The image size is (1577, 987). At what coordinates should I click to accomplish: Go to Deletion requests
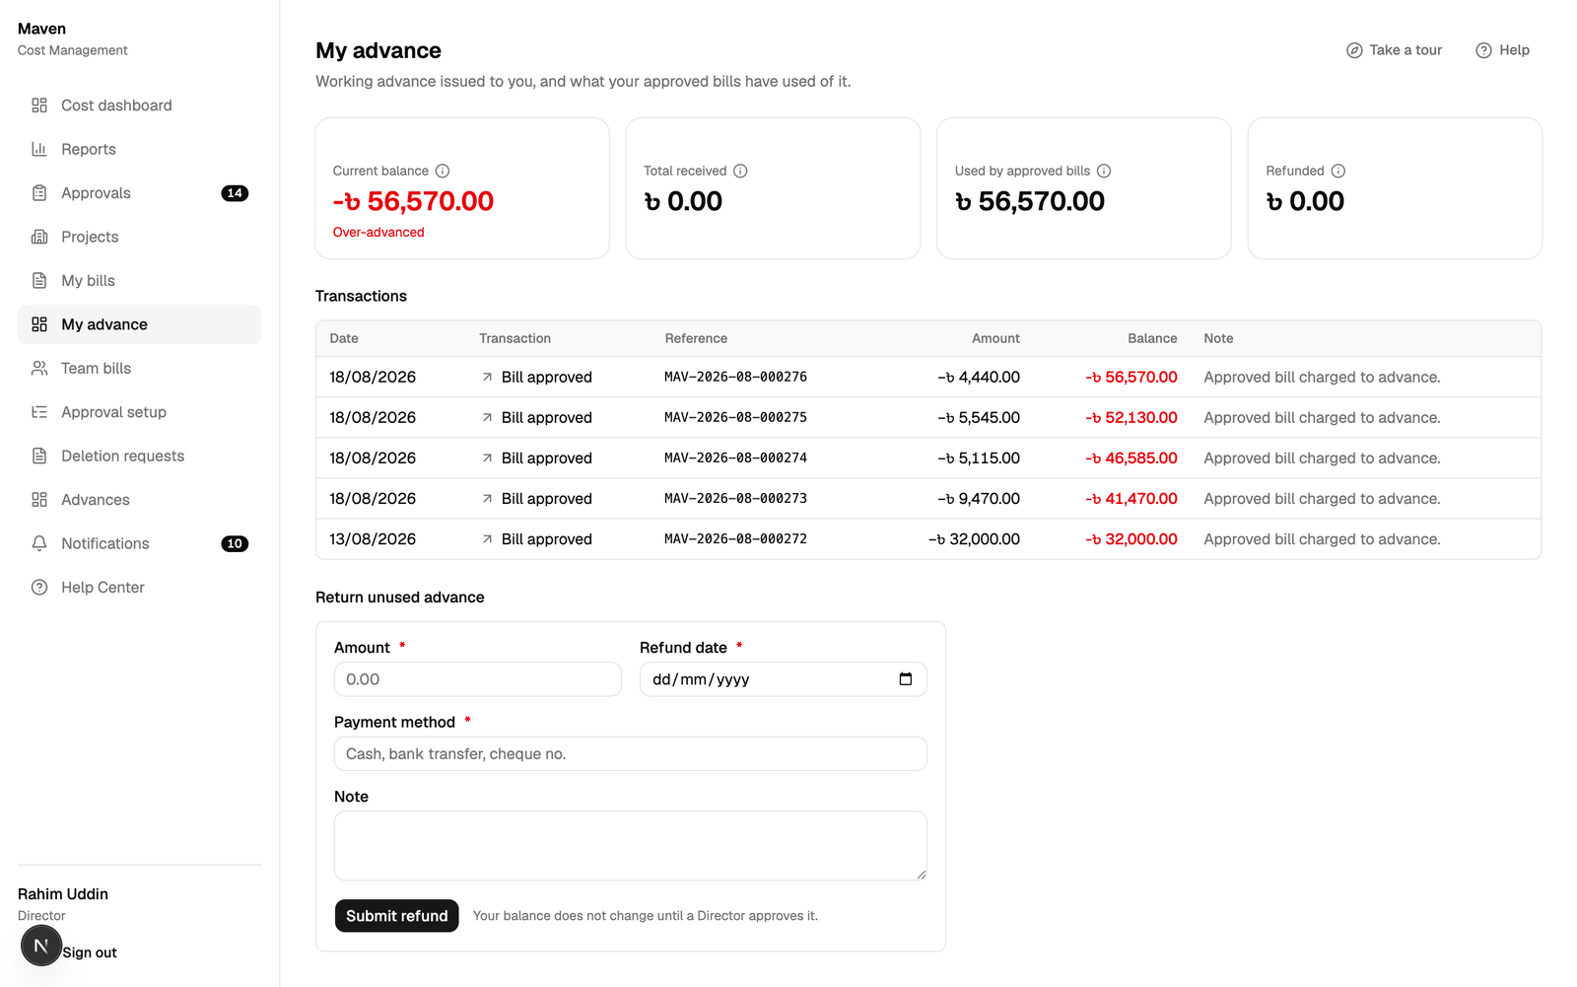pyautogui.click(x=140, y=456)
